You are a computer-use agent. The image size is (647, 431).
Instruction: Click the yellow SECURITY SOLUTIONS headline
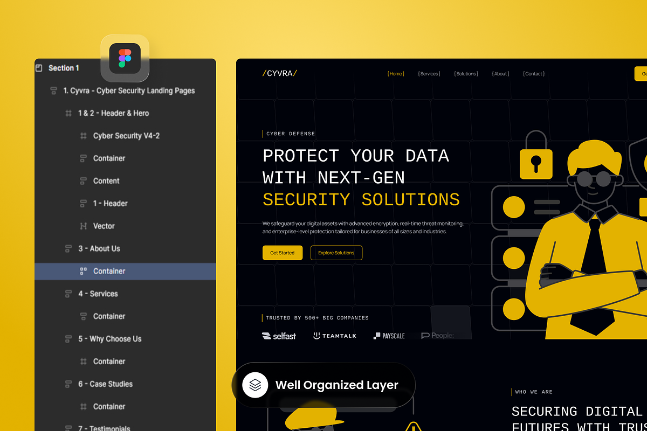tap(361, 199)
